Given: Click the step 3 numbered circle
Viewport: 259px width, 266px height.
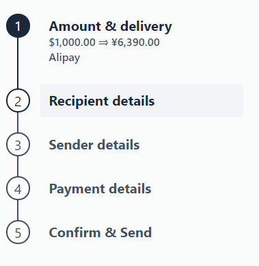Looking at the screenshot, I should (18, 145).
